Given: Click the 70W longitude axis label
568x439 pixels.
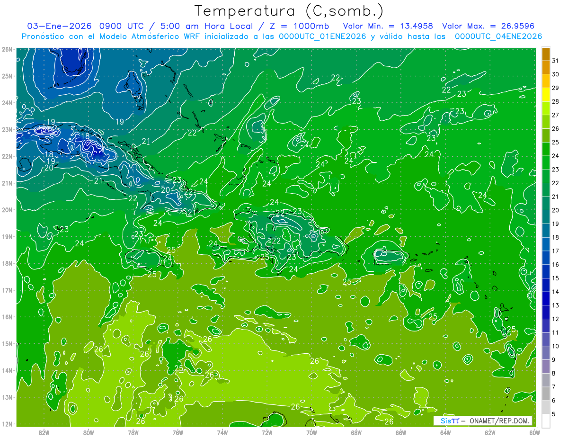Looking at the screenshot, I should [311, 433].
